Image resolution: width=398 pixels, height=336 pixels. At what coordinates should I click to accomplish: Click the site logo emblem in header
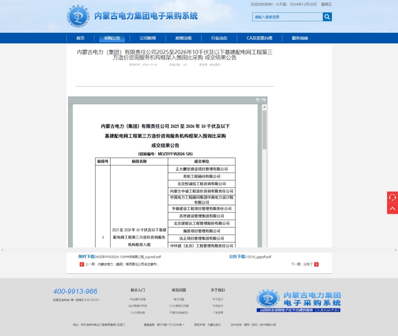tap(78, 16)
